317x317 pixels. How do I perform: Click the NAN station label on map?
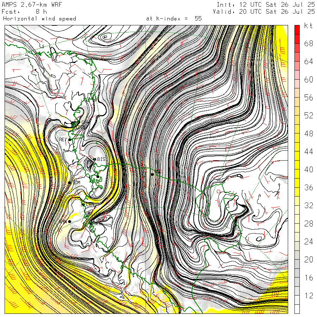pos(63,222)
